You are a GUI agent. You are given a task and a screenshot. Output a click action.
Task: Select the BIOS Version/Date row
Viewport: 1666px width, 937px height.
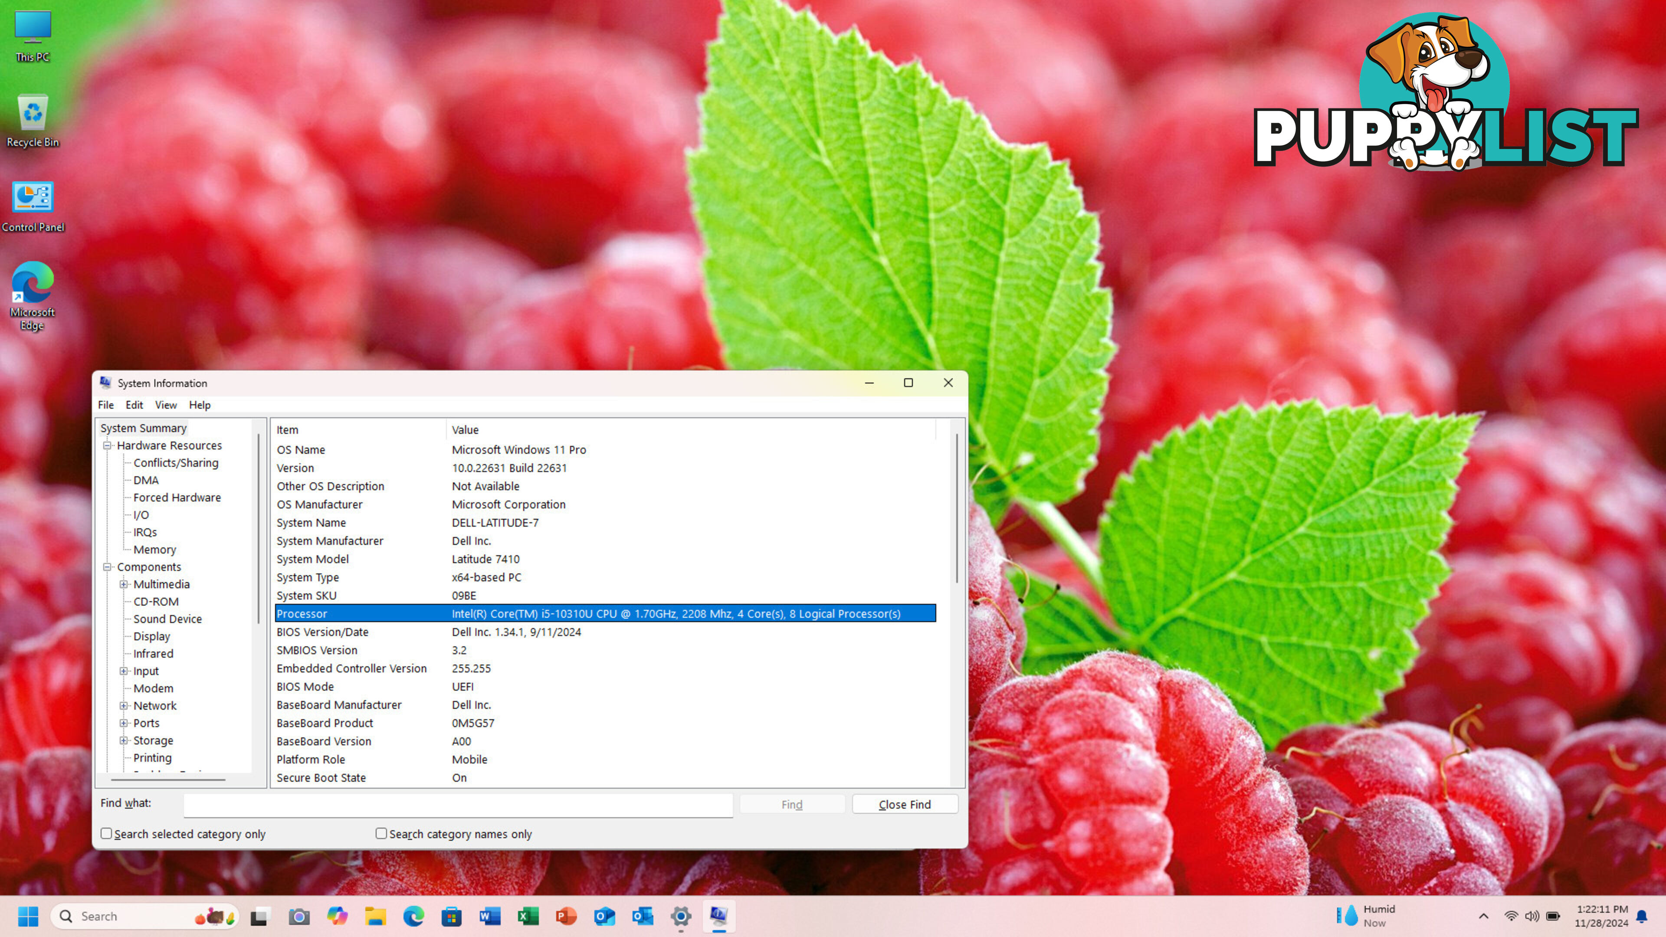(x=605, y=632)
